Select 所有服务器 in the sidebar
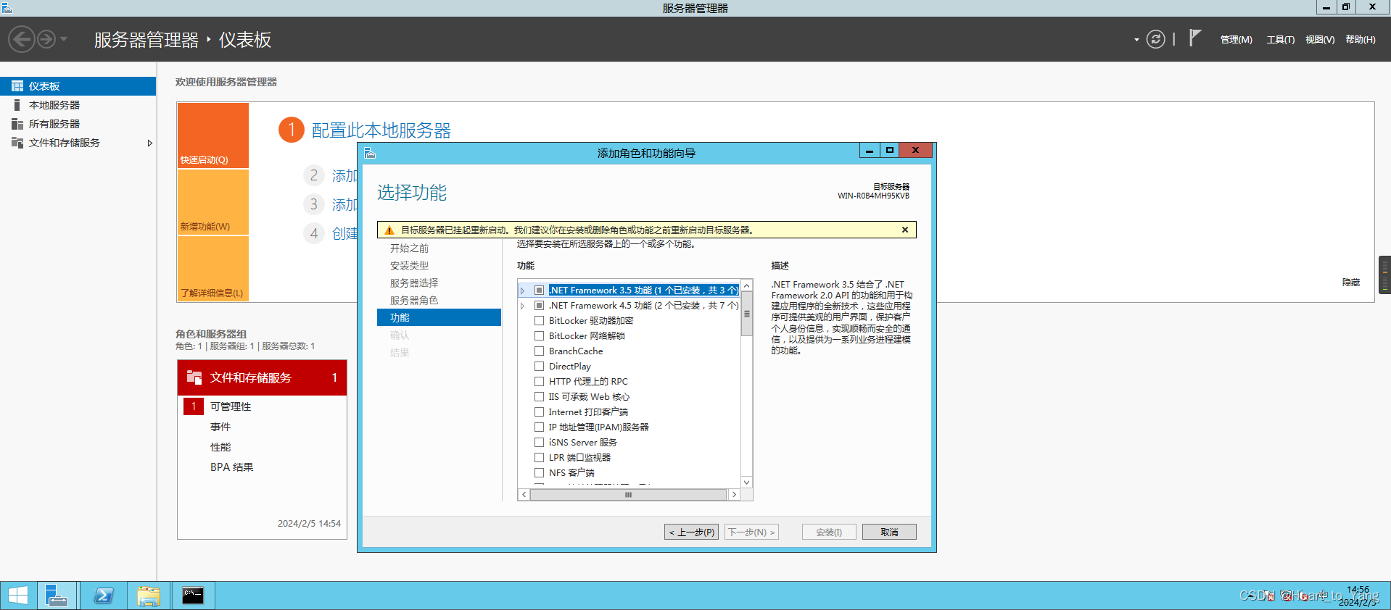The image size is (1391, 610). pyautogui.click(x=78, y=124)
